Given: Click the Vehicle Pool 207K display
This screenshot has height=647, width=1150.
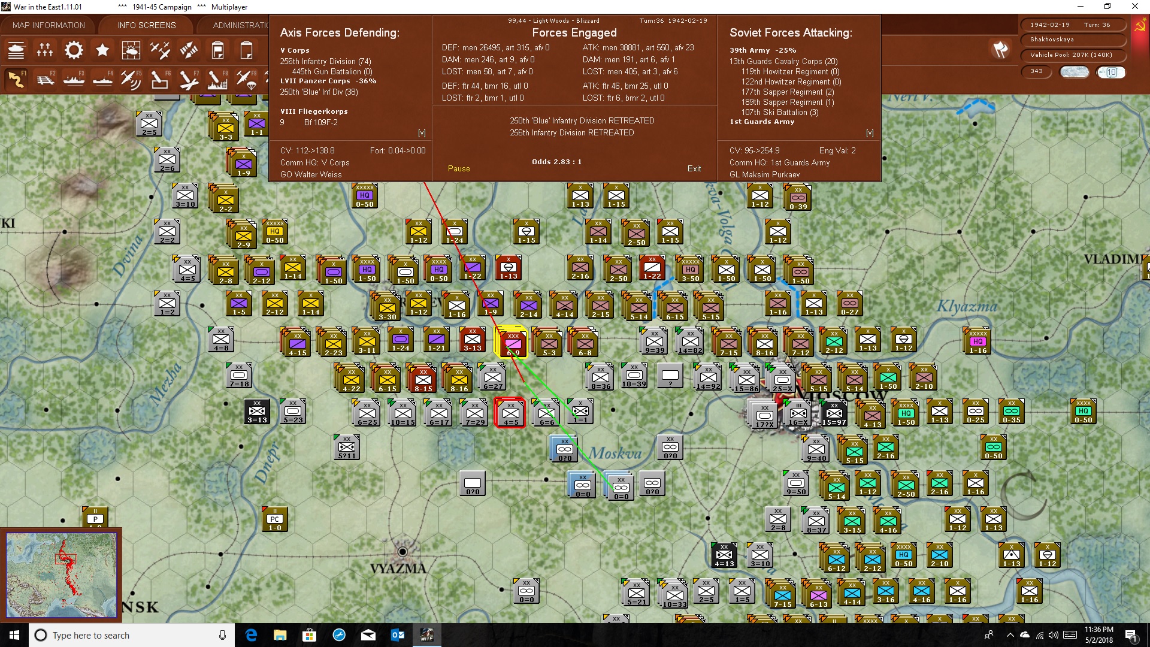Looking at the screenshot, I should 1072,55.
